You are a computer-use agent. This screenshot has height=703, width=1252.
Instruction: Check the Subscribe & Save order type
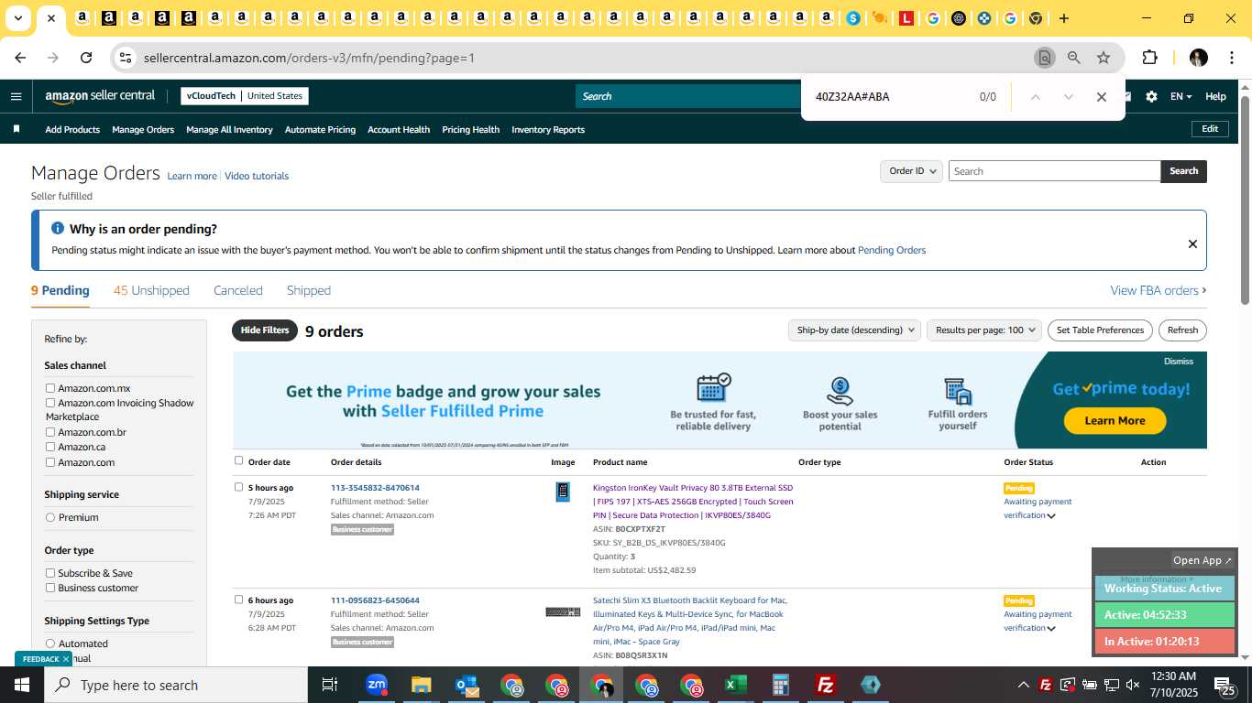50,573
